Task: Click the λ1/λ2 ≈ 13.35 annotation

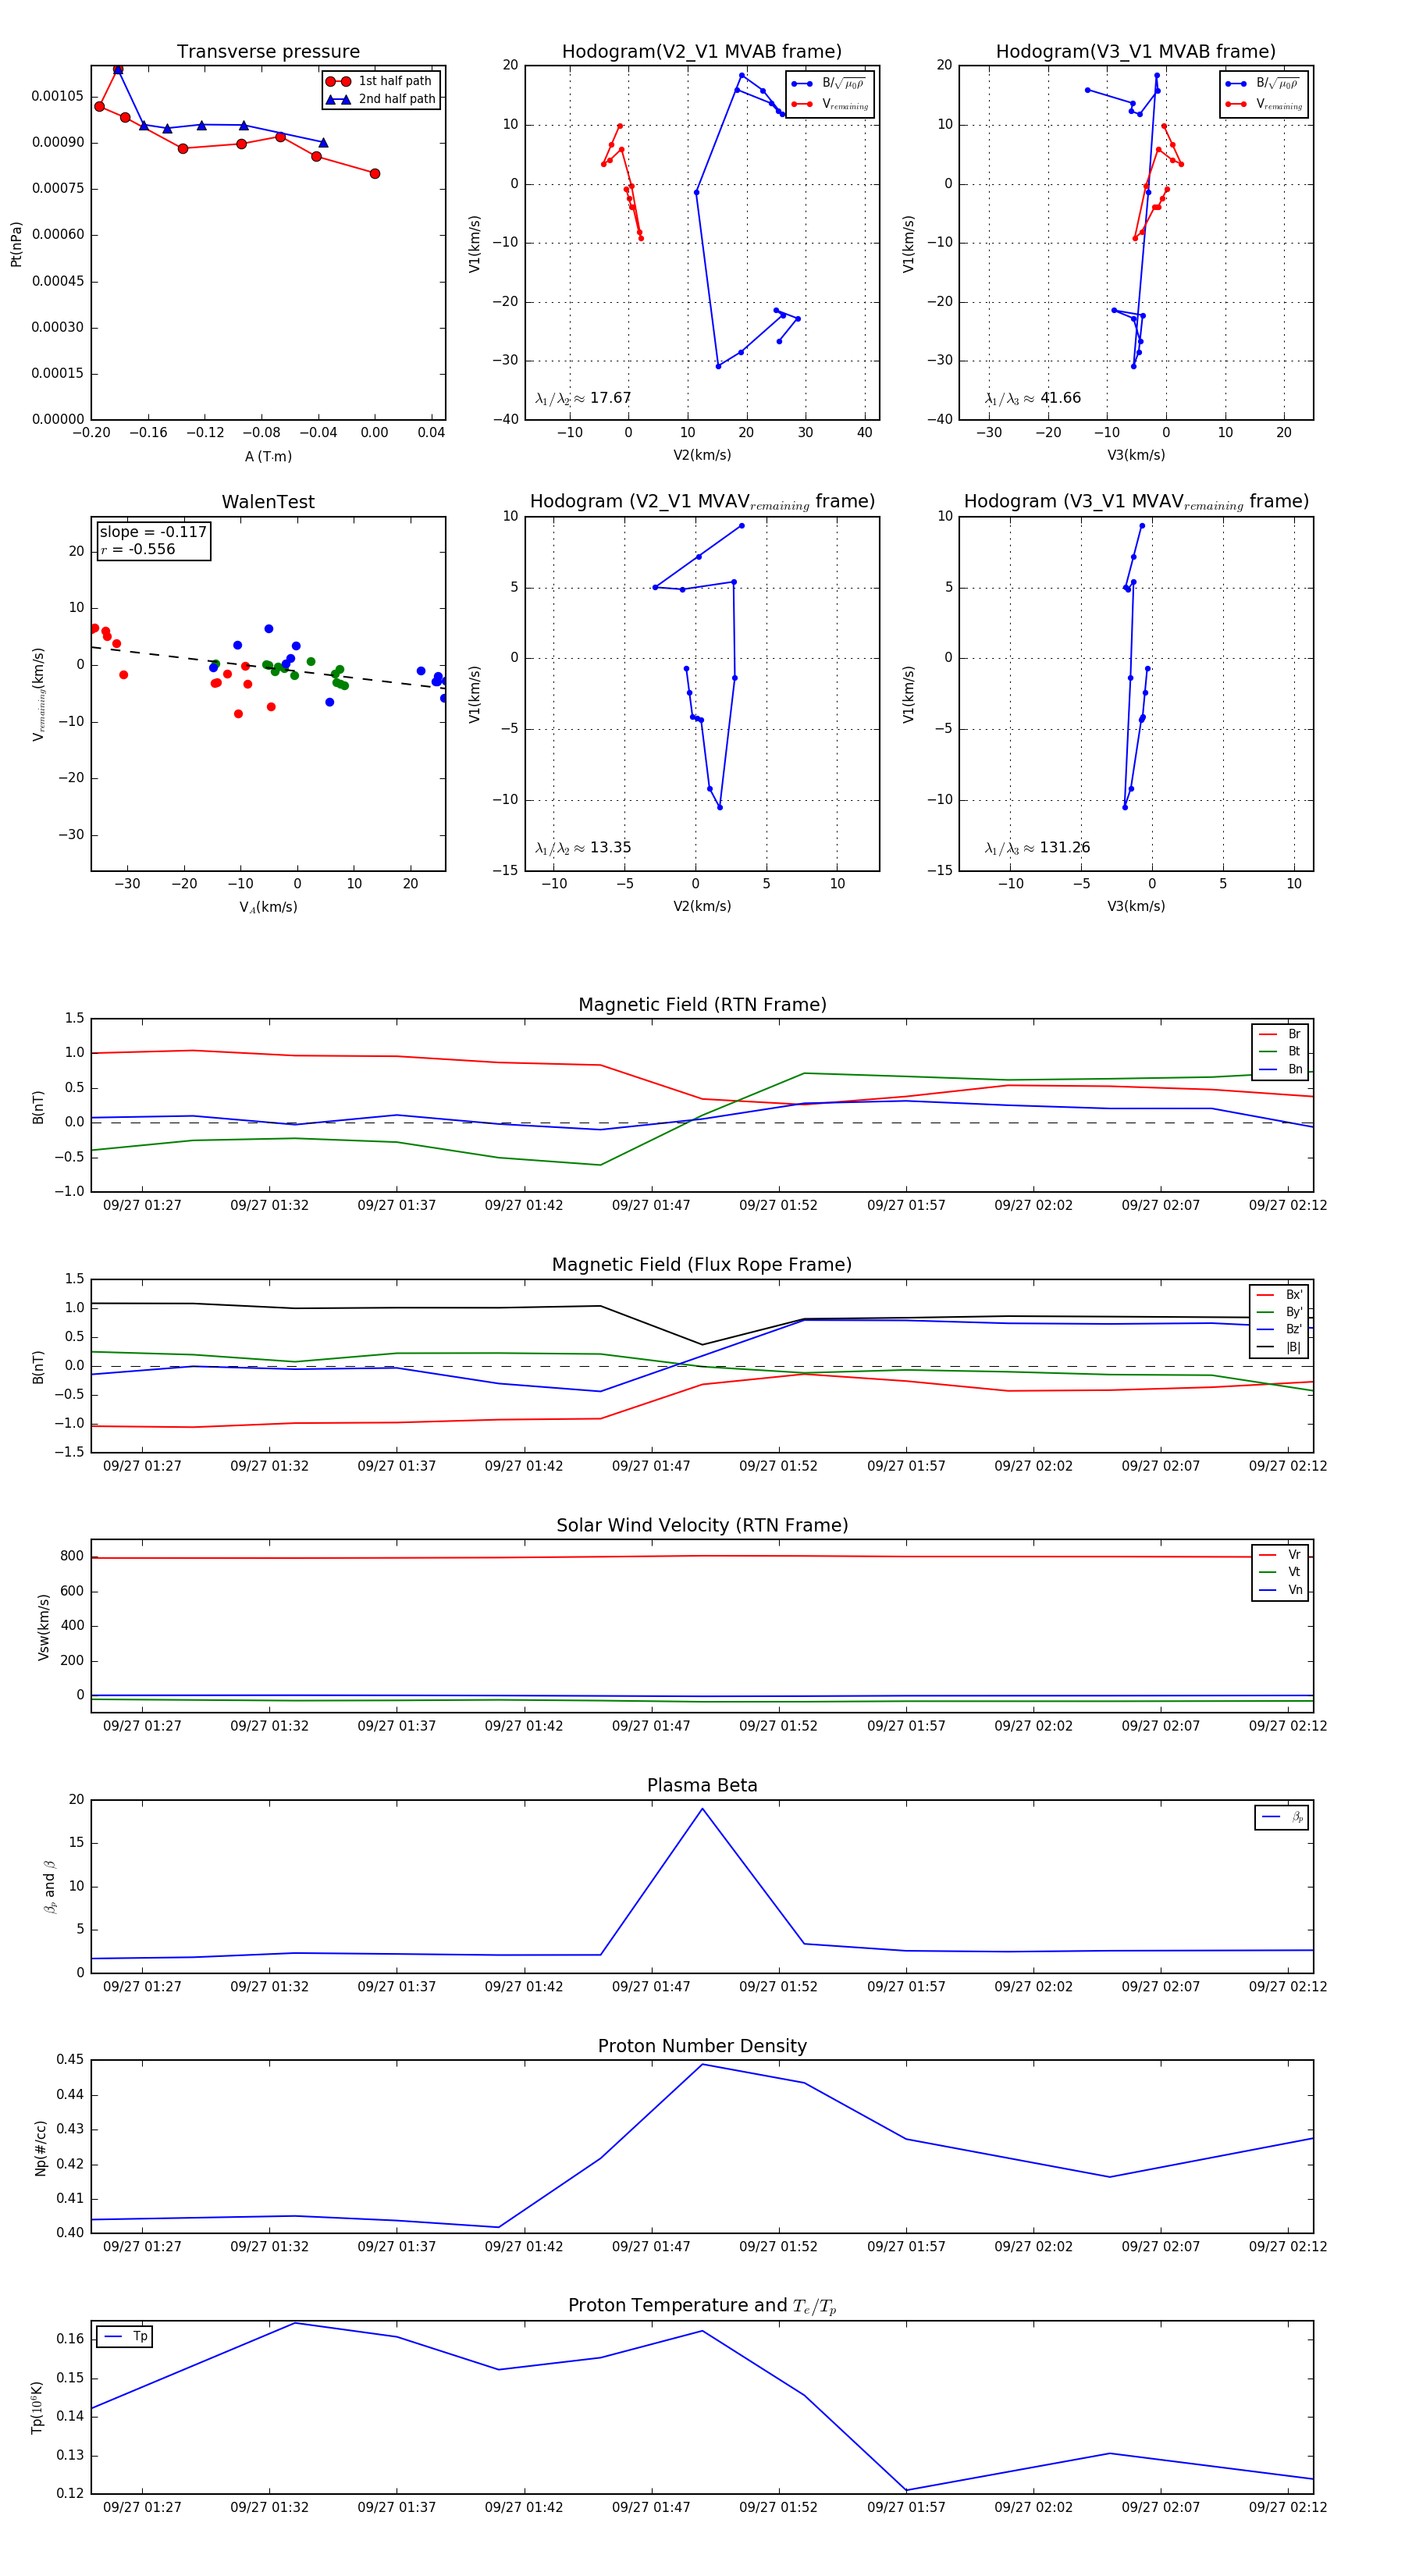Action: point(583,848)
